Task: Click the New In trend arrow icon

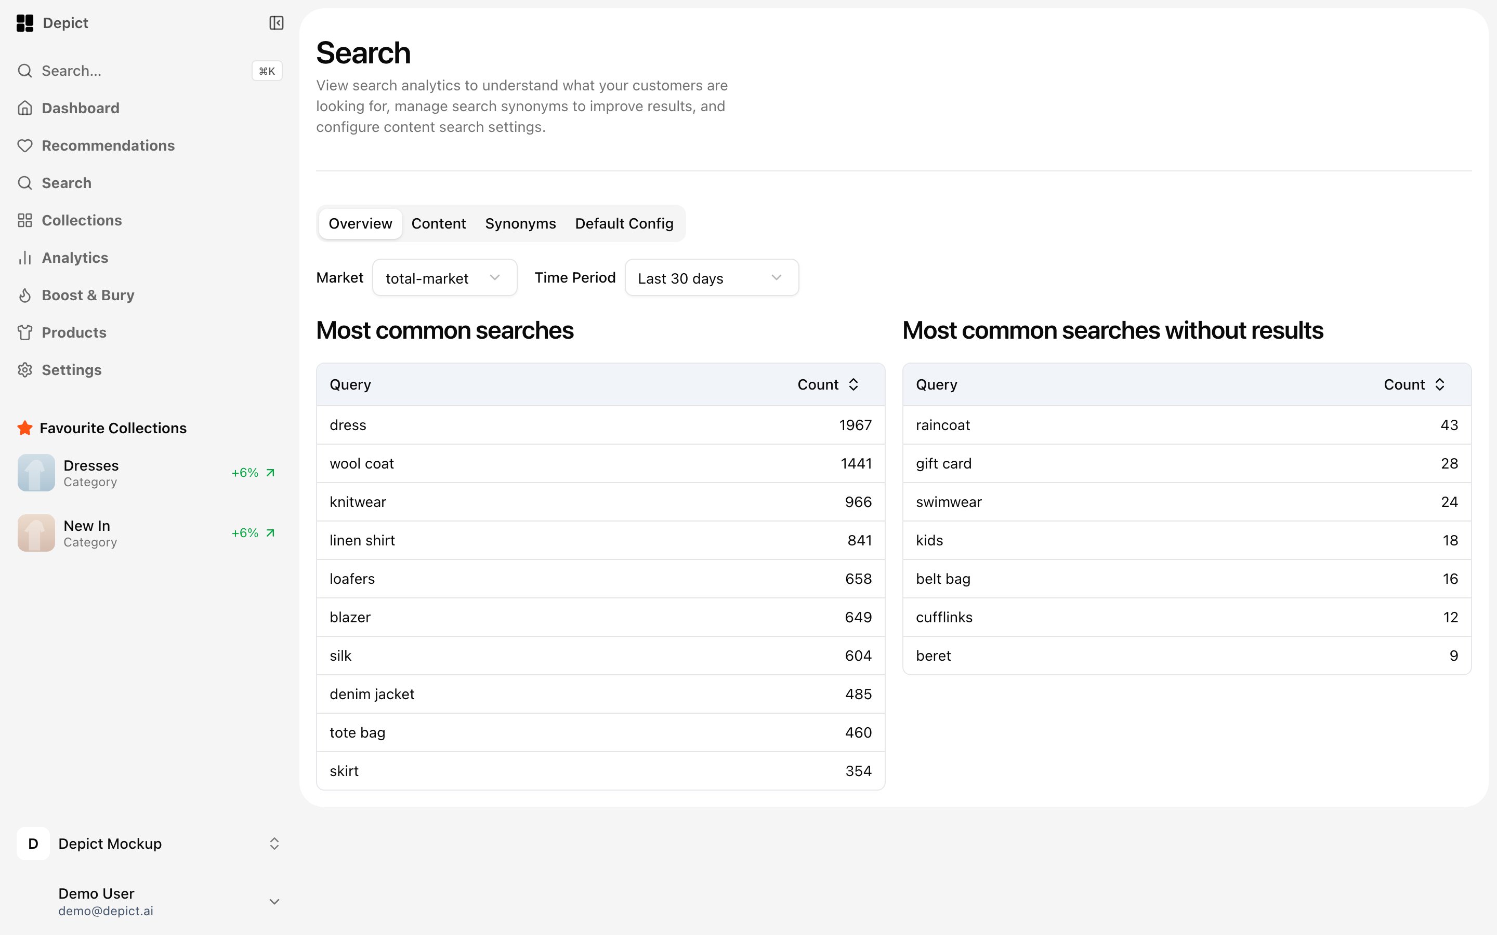Action: tap(270, 533)
